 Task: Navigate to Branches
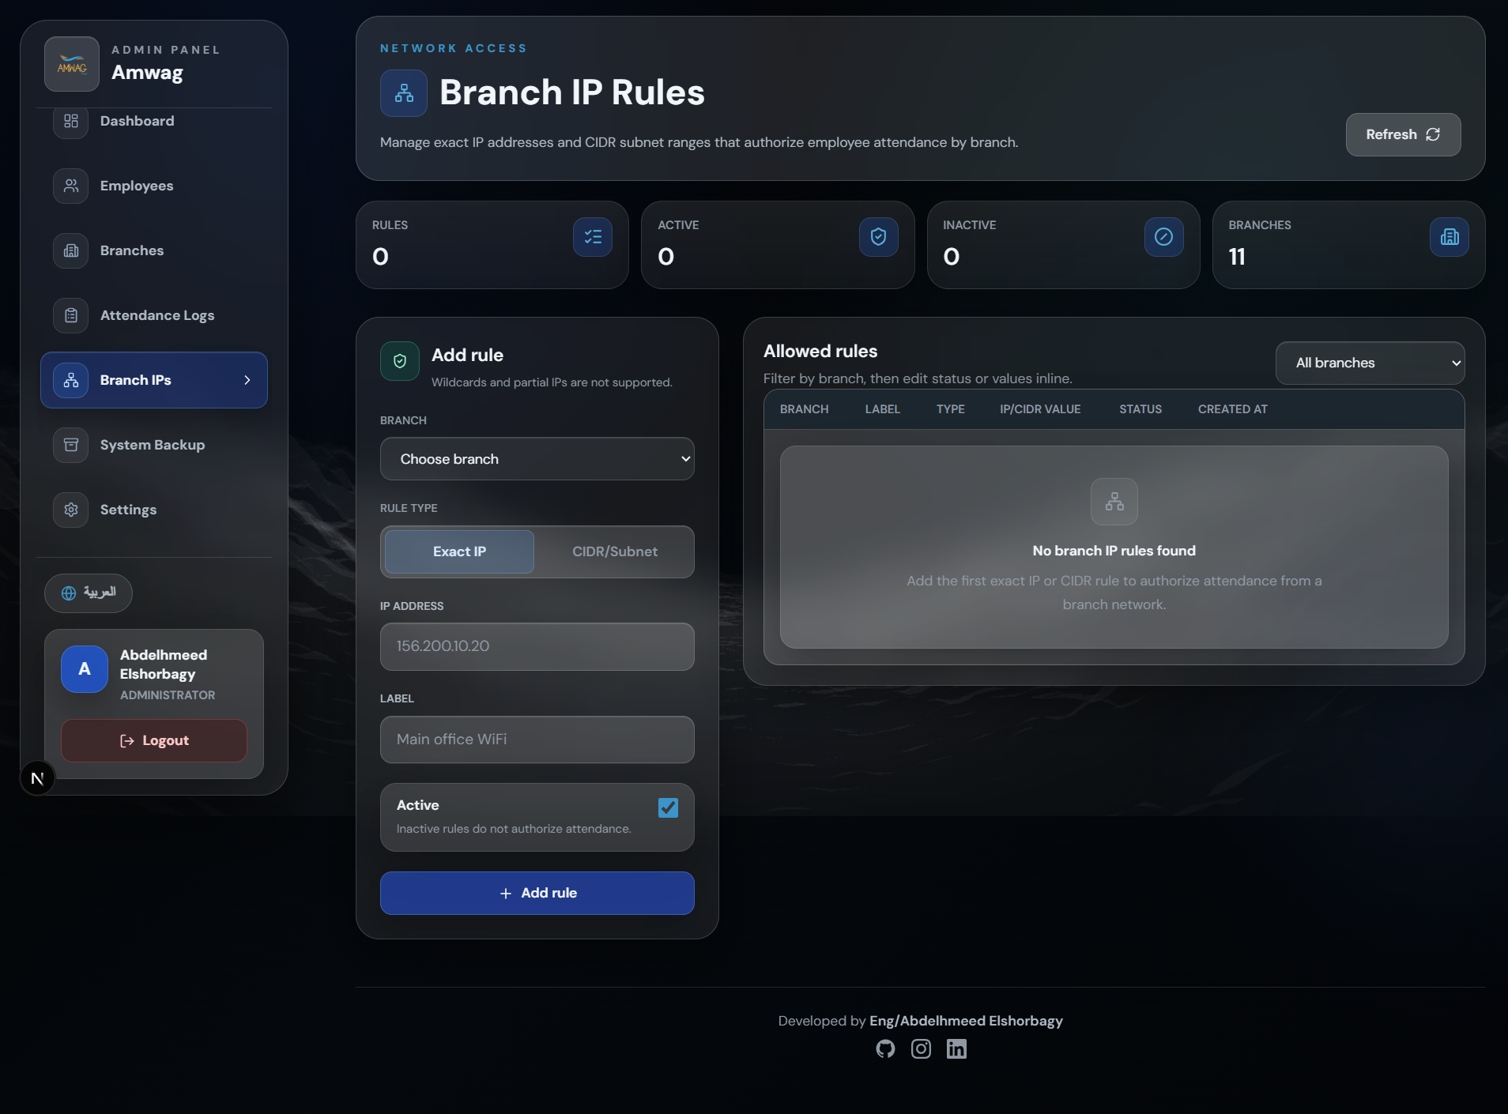(154, 250)
